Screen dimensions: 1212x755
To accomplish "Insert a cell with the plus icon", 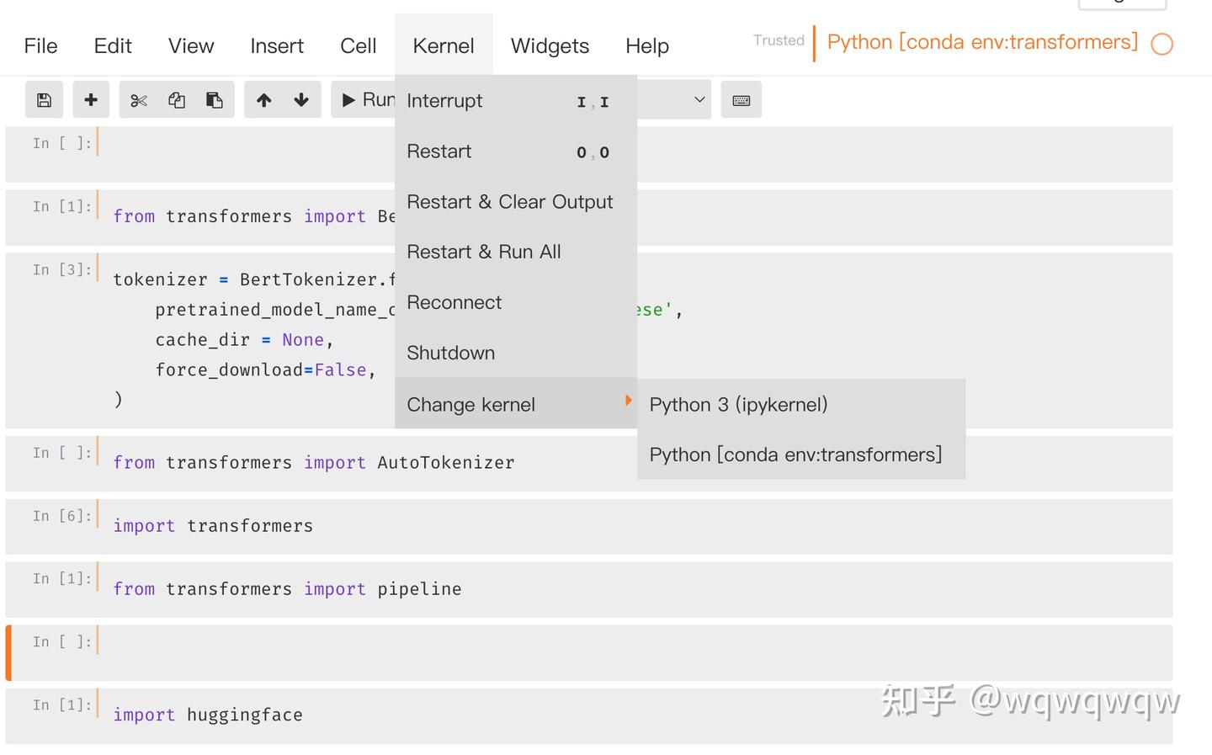I will point(91,99).
